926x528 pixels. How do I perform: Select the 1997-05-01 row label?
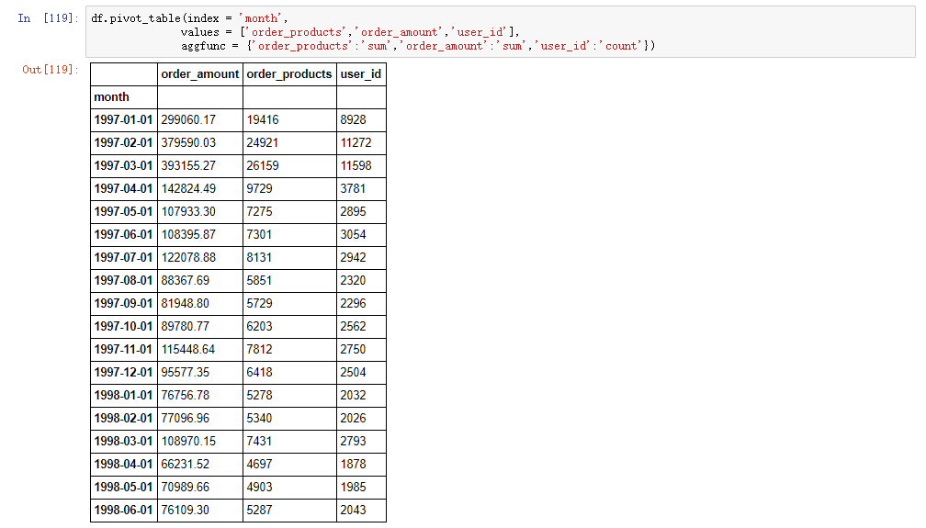[124, 212]
